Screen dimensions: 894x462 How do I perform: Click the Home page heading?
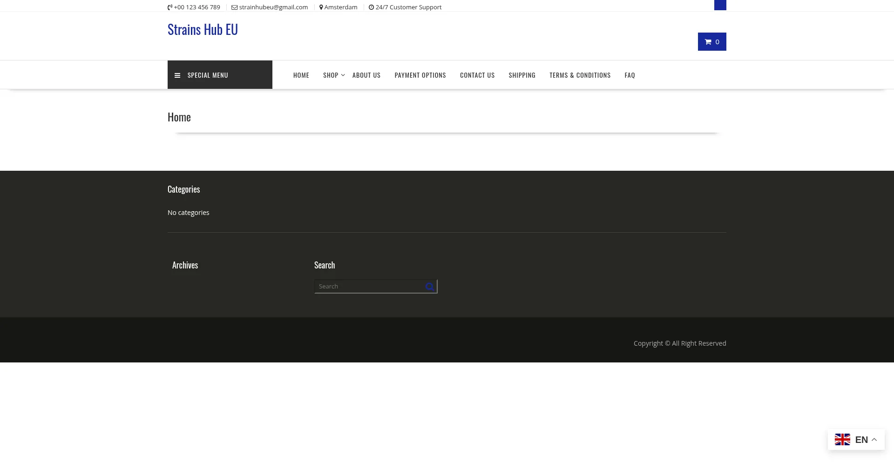pyautogui.click(x=179, y=117)
